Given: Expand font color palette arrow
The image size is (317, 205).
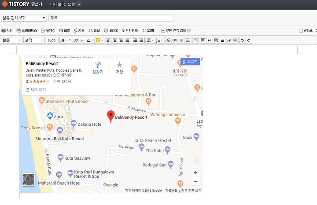Looking at the screenshot, I should [93, 40].
